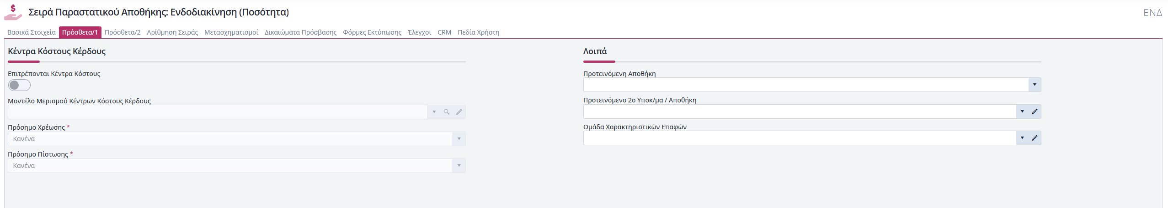1168x208 pixels.
Task: Select the Πρόσθετα/1 tab
Action: pos(80,32)
